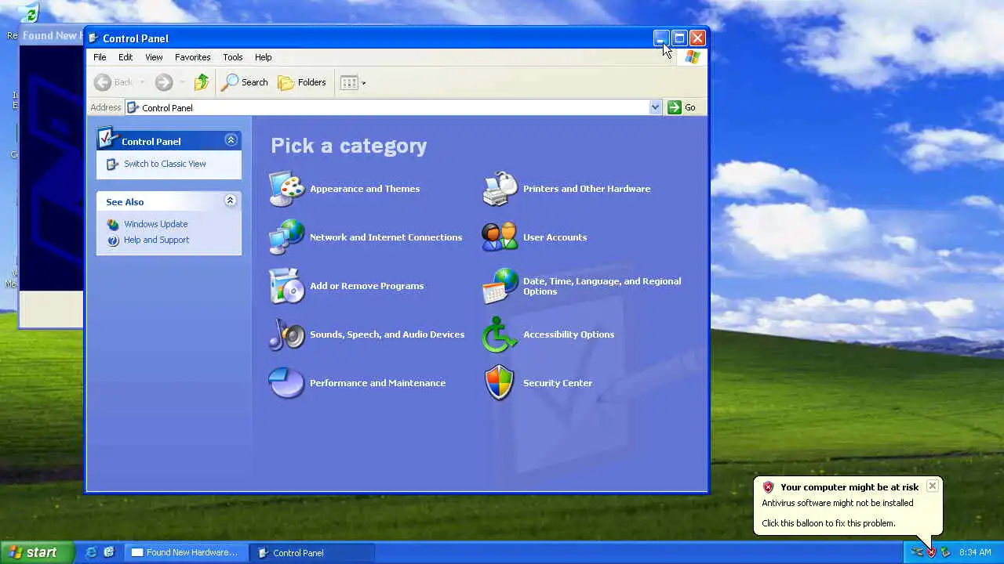Click the Appearance and Themes text link

pos(365,189)
